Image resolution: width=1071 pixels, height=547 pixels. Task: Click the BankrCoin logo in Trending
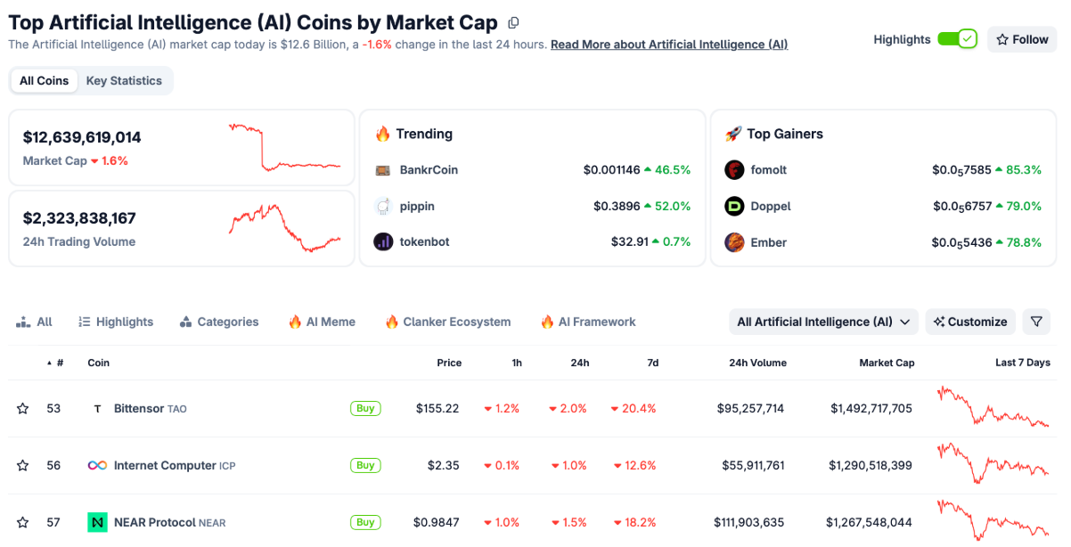pyautogui.click(x=383, y=169)
